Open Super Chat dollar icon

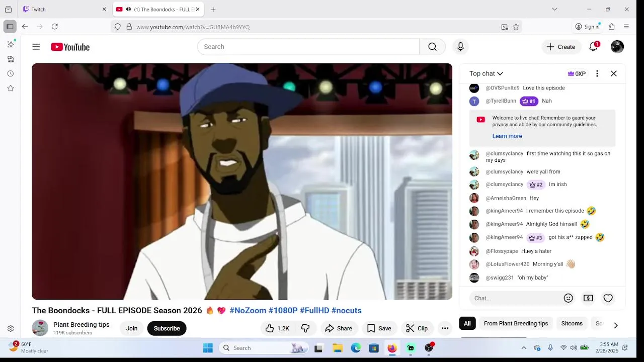[x=588, y=298]
